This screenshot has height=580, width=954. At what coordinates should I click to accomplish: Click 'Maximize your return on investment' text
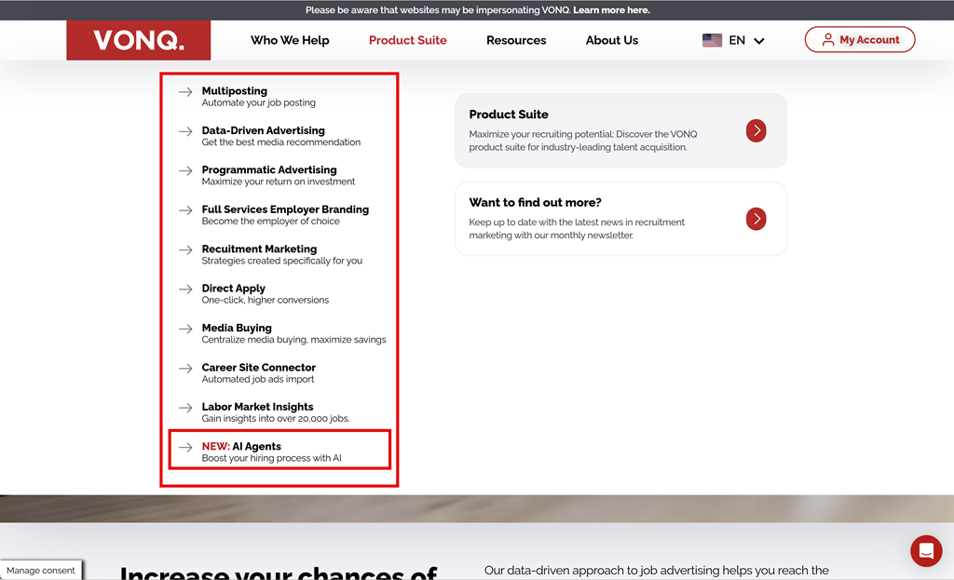[278, 182]
